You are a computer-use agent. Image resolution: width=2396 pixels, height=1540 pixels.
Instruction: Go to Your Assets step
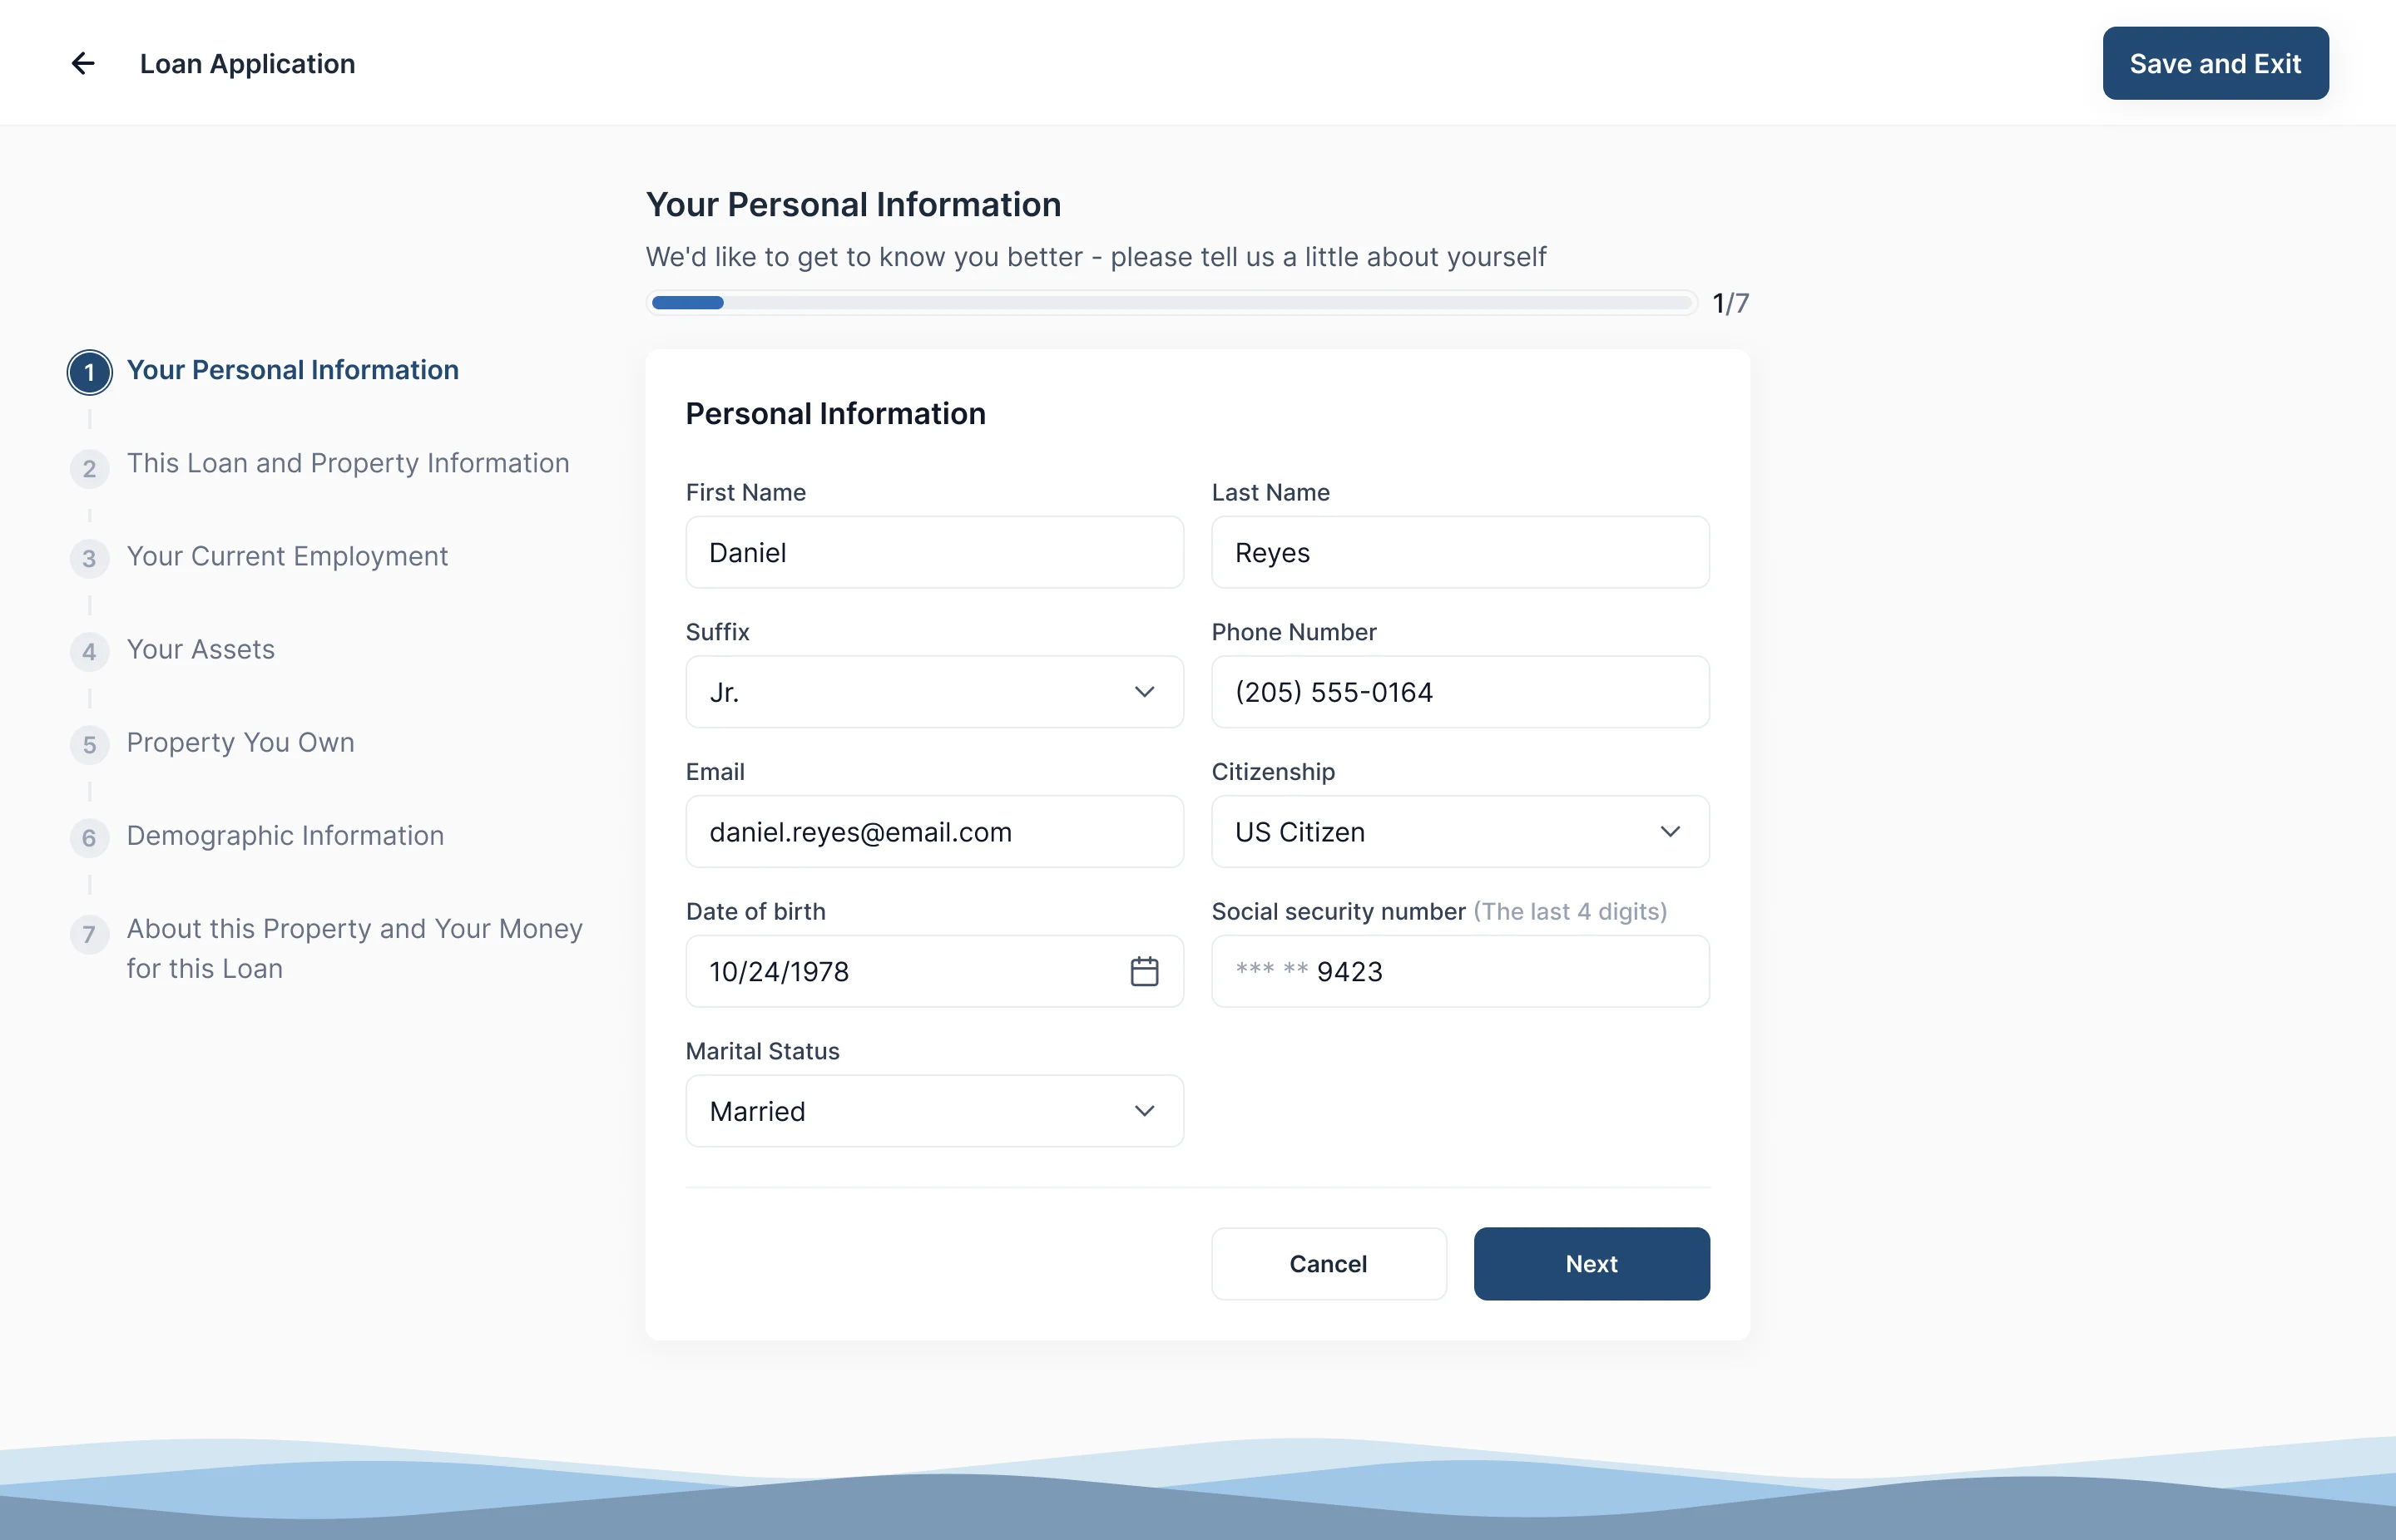pos(200,649)
